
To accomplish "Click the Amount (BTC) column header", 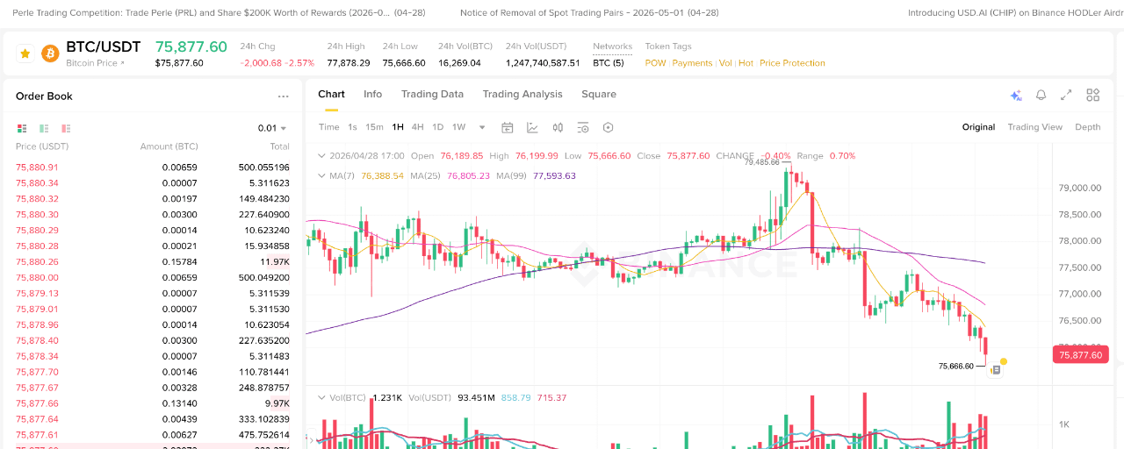I will click(169, 146).
